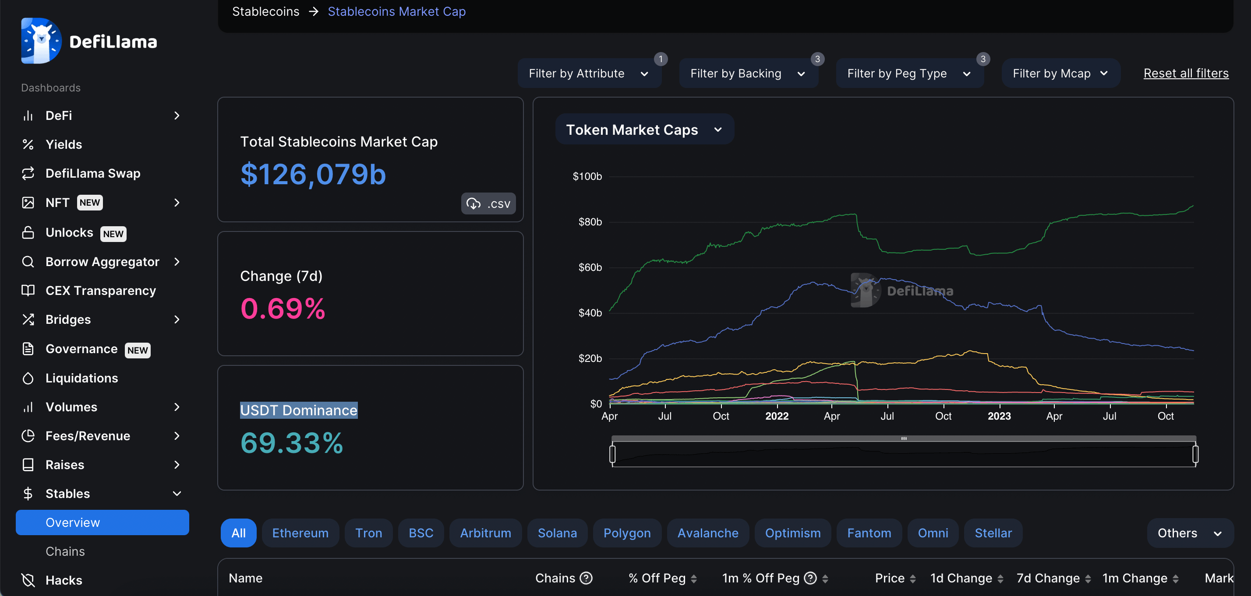The width and height of the screenshot is (1251, 596).
Task: Open the Hacks section
Action: [64, 579]
